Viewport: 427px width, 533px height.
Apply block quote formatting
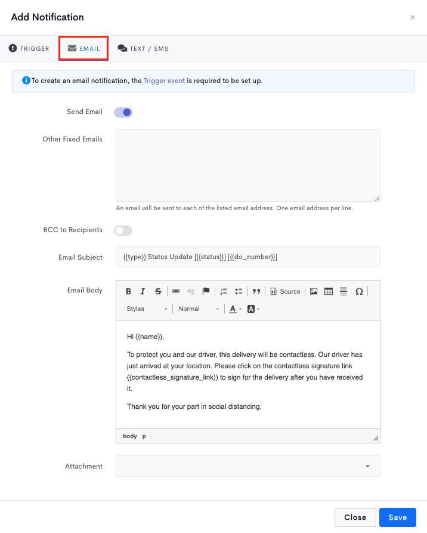click(256, 291)
